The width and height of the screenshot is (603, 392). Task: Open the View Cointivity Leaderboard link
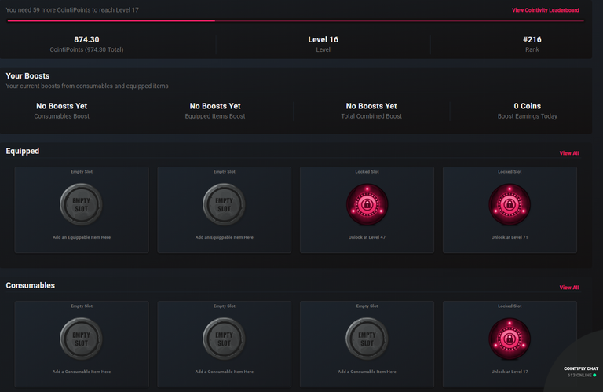[545, 10]
